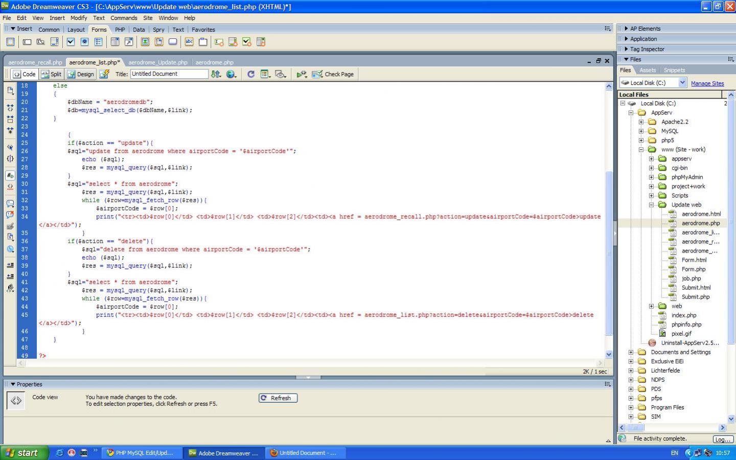This screenshot has width=736, height=460.
Task: Insert a List/Menu form object
Action: [x=115, y=42]
